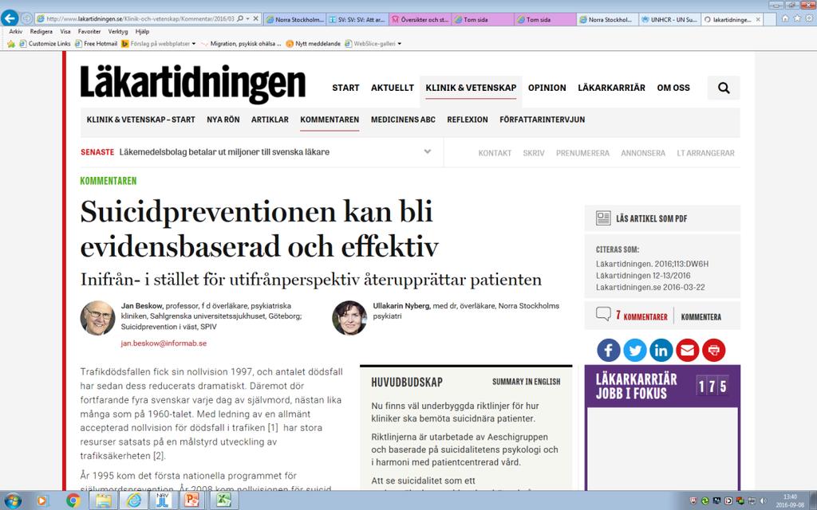Share the article on LinkedIn
This screenshot has height=510, width=817.
click(x=661, y=351)
